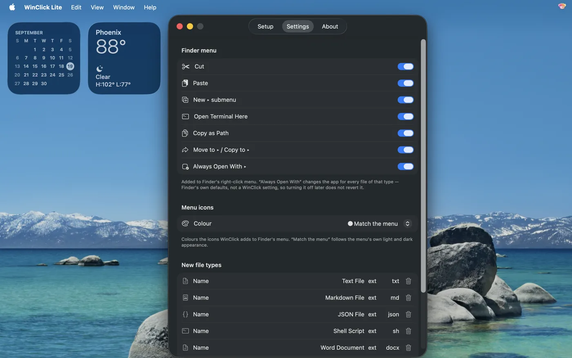The height and width of the screenshot is (358, 572).
Task: Click the Text File document icon
Action: coord(185,281)
